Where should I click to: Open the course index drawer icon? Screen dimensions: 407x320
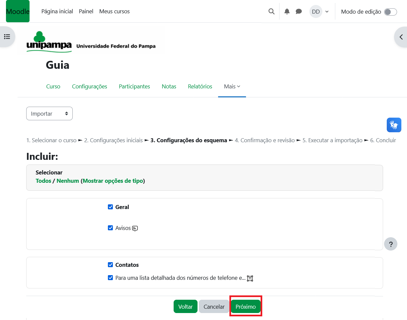tap(7, 37)
